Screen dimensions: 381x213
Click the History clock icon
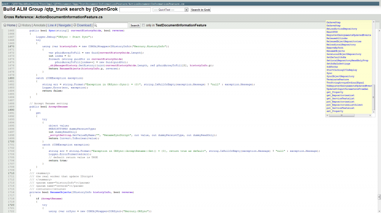coord(19,25)
